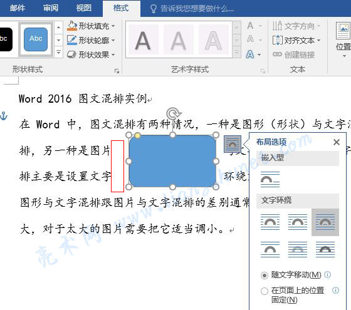
Task: Open 形状样式 dialog launcher
Action: click(x=117, y=71)
